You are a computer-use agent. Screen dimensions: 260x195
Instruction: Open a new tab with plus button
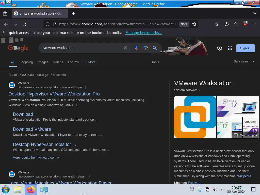pos(73,14)
